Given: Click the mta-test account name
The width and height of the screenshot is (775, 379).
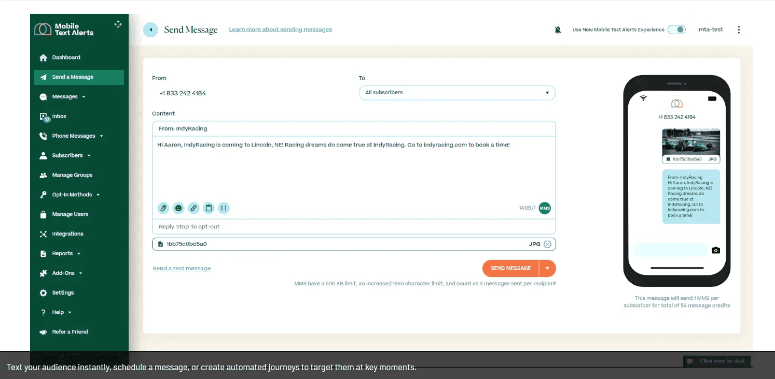Looking at the screenshot, I should pyautogui.click(x=711, y=30).
